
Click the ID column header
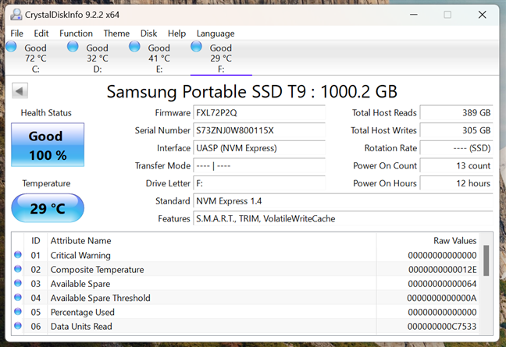[x=35, y=241]
